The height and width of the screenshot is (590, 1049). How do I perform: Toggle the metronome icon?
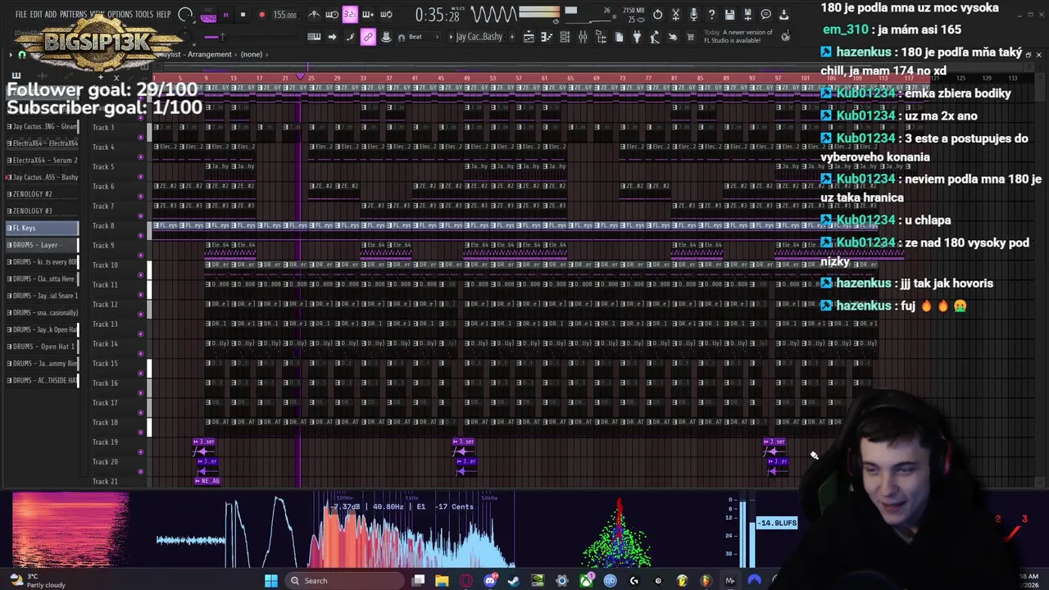coord(314,15)
